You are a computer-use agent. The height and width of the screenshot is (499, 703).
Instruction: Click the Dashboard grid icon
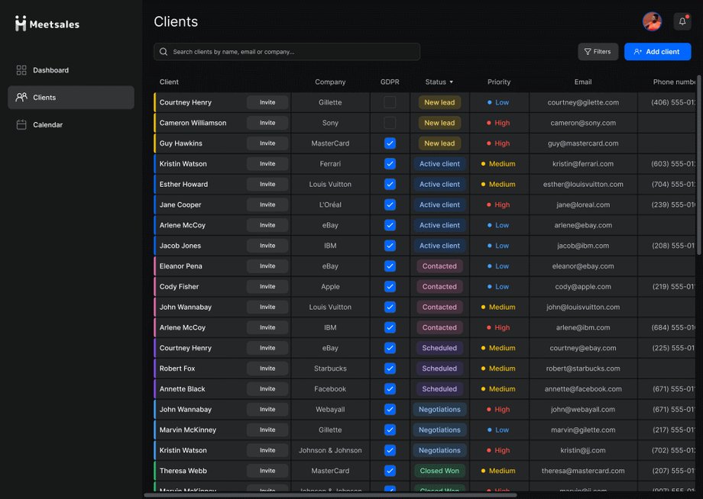click(x=21, y=70)
